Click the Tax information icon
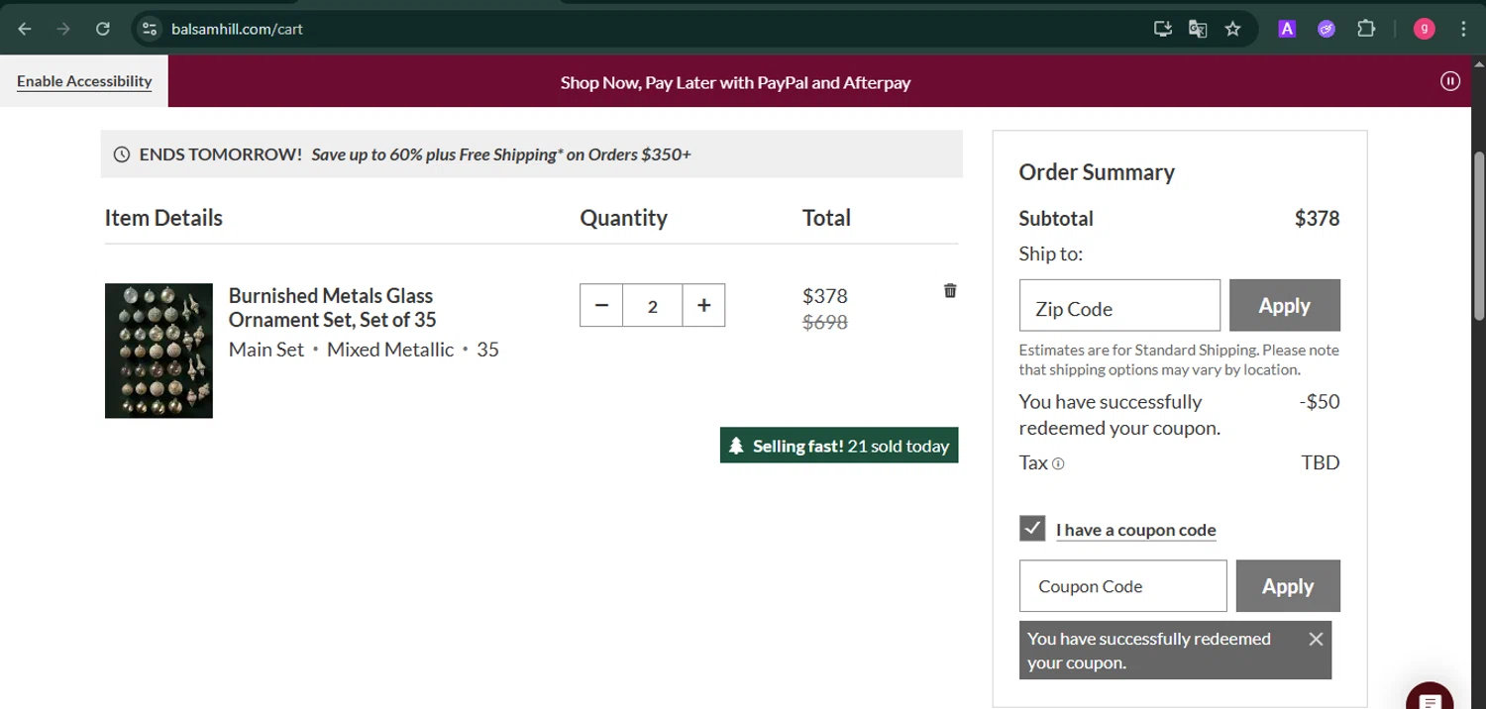Viewport: 1486px width, 709px height. coord(1058,463)
